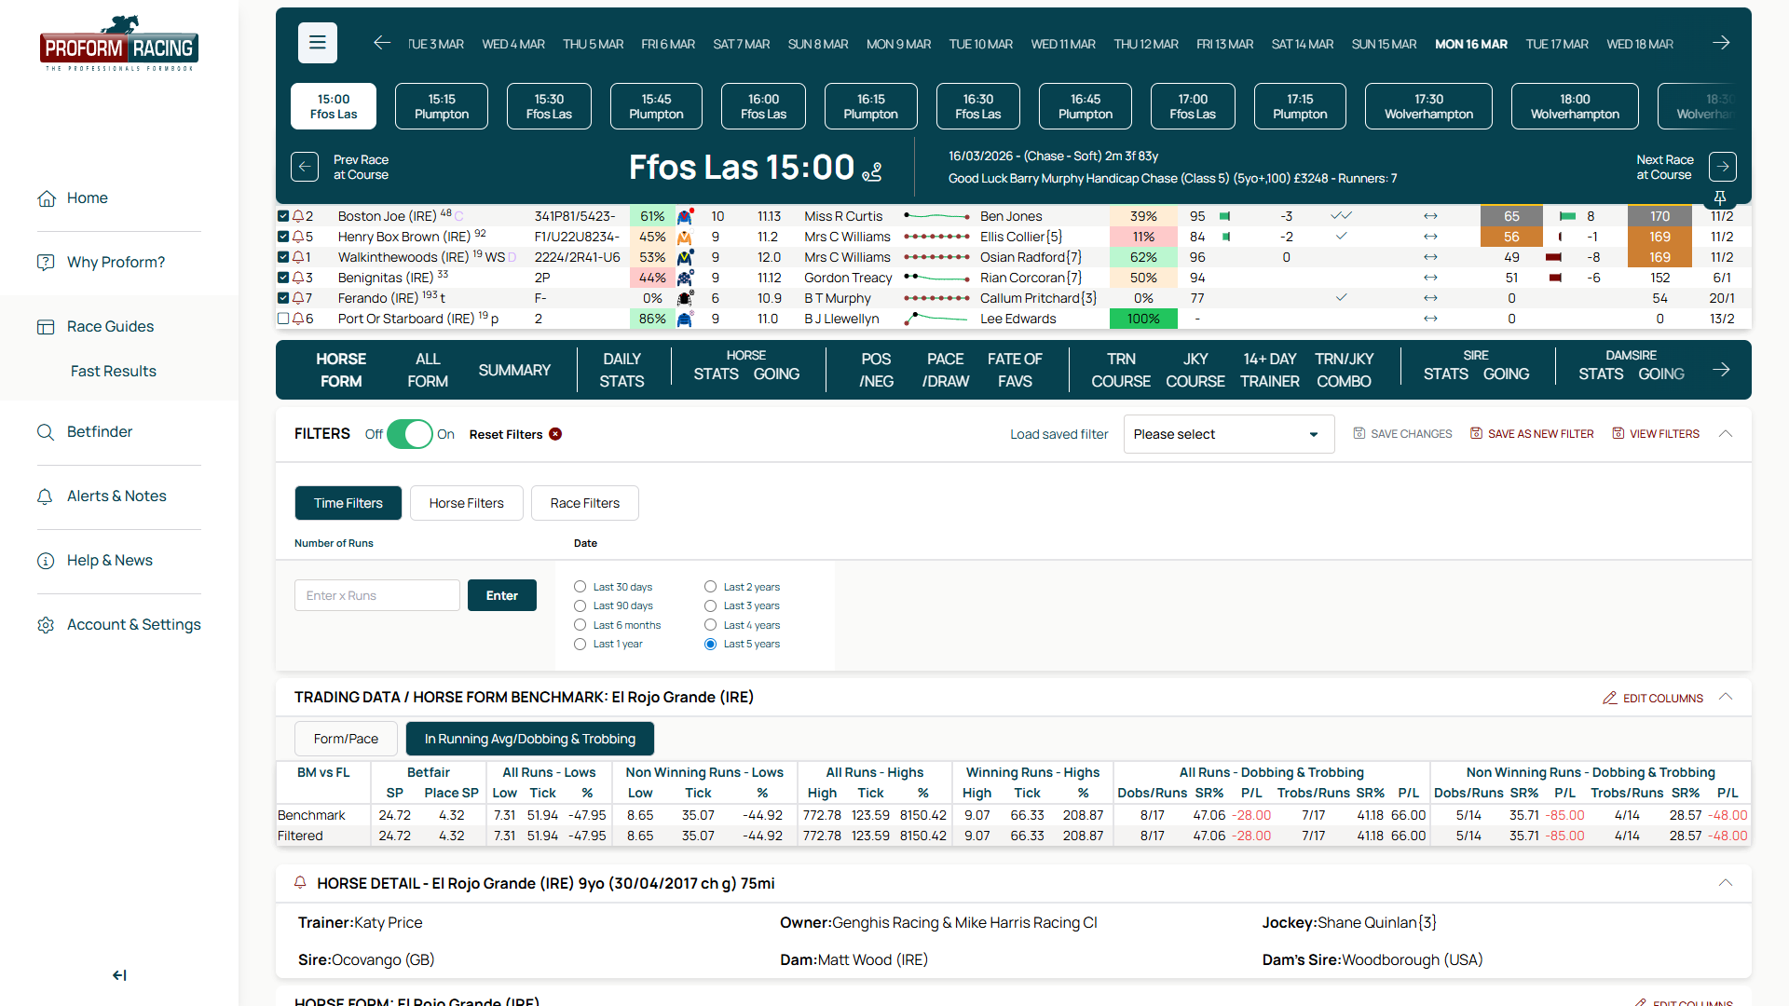The image size is (1789, 1006).
Task: Collapse the sidebar with the bottom arrow icon
Action: tap(119, 975)
